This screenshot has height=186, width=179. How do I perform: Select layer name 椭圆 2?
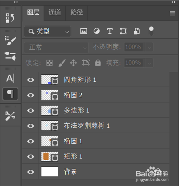[x=73, y=95]
